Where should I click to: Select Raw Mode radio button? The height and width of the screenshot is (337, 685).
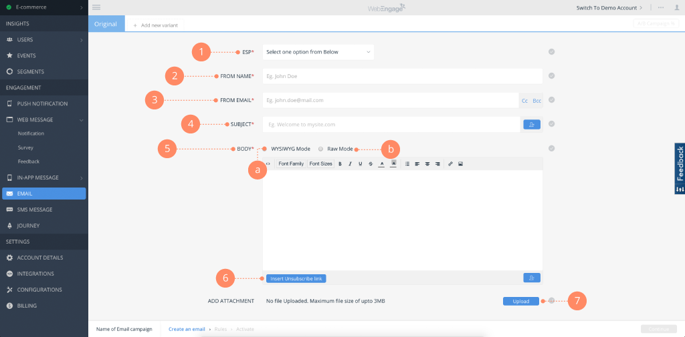point(320,149)
